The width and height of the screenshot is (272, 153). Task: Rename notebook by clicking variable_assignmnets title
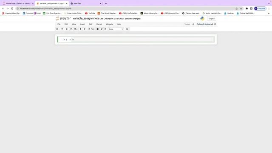[x=86, y=18]
